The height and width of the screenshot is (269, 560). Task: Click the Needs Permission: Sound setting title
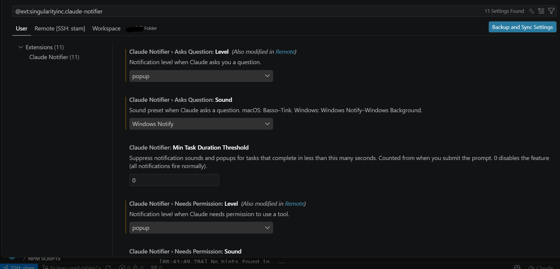pyautogui.click(x=185, y=251)
